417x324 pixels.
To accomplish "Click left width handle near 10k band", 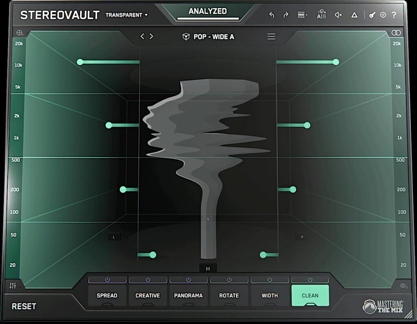I will tap(80, 62).
